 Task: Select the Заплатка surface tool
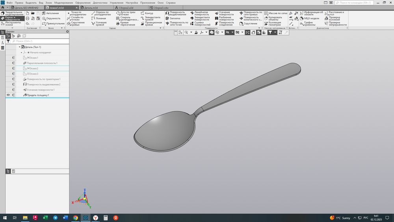173,19
